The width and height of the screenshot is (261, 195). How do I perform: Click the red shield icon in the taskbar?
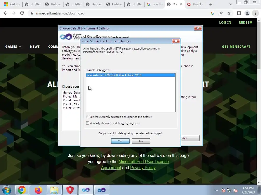coord(70,190)
